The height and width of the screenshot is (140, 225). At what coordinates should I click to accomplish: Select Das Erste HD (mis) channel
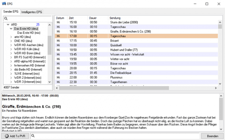pos(29,33)
